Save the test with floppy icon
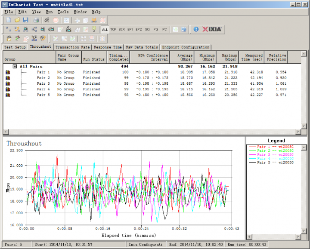 [x=26, y=20]
